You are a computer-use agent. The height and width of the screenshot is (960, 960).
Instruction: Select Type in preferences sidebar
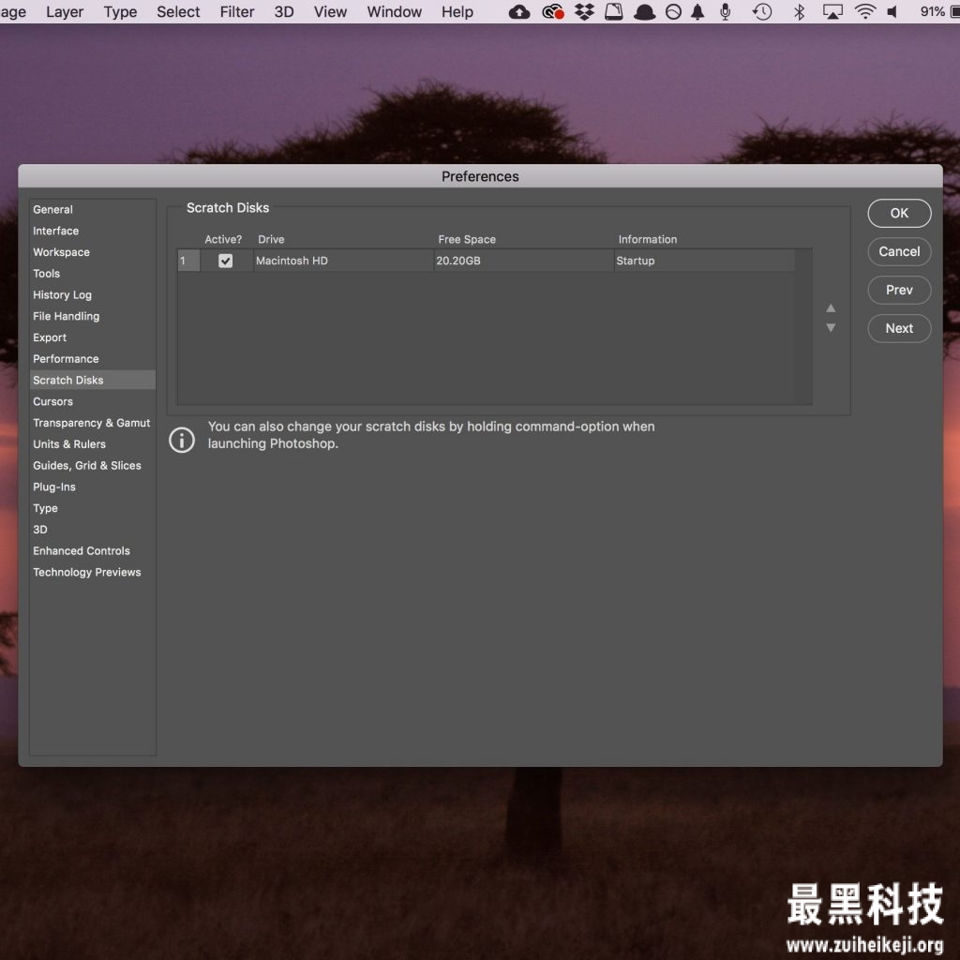click(93, 509)
